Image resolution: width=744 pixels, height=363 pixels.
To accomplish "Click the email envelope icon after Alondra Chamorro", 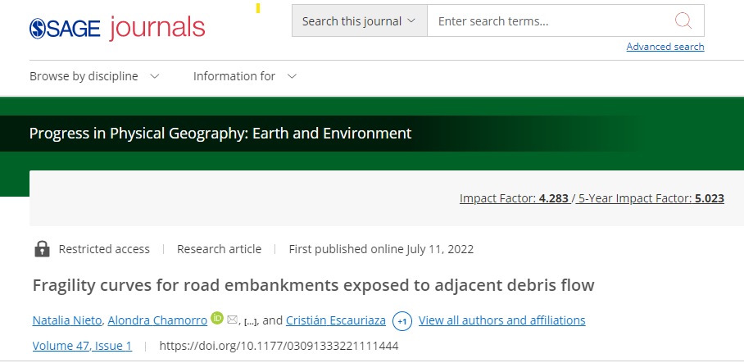I will [232, 320].
